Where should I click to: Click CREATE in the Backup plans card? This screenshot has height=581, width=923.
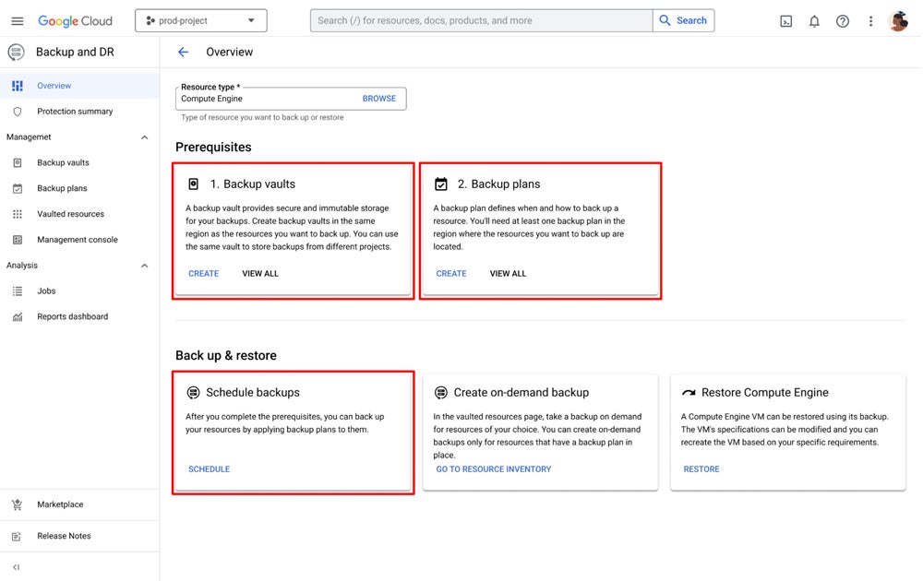pos(451,274)
